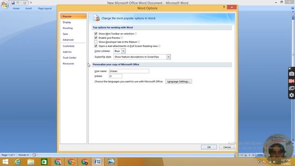The height and width of the screenshot is (166, 295).
Task: Open the recorder gallery icon
Action: 291,88
